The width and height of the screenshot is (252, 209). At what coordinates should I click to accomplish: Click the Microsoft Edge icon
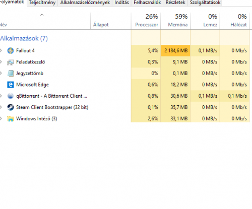click(11, 85)
